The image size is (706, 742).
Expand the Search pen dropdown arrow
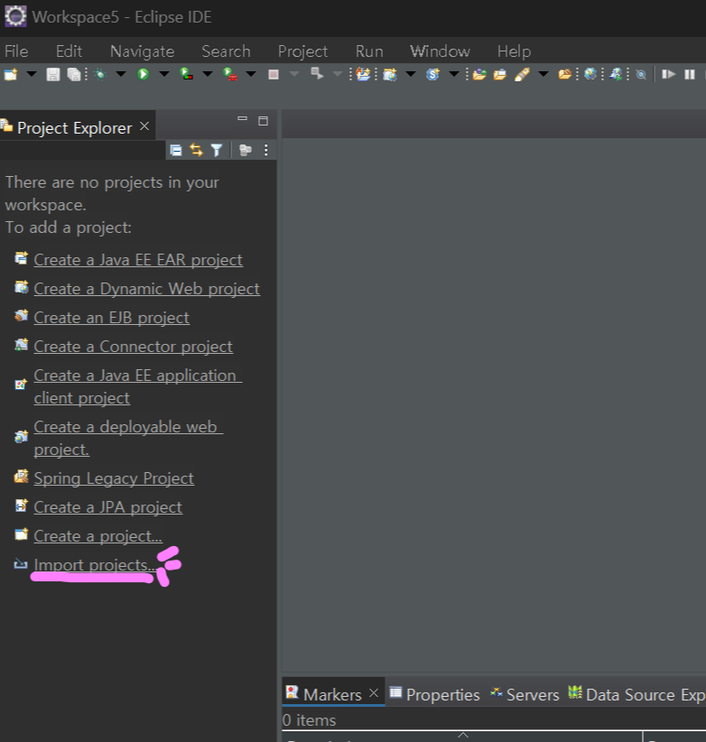point(543,74)
